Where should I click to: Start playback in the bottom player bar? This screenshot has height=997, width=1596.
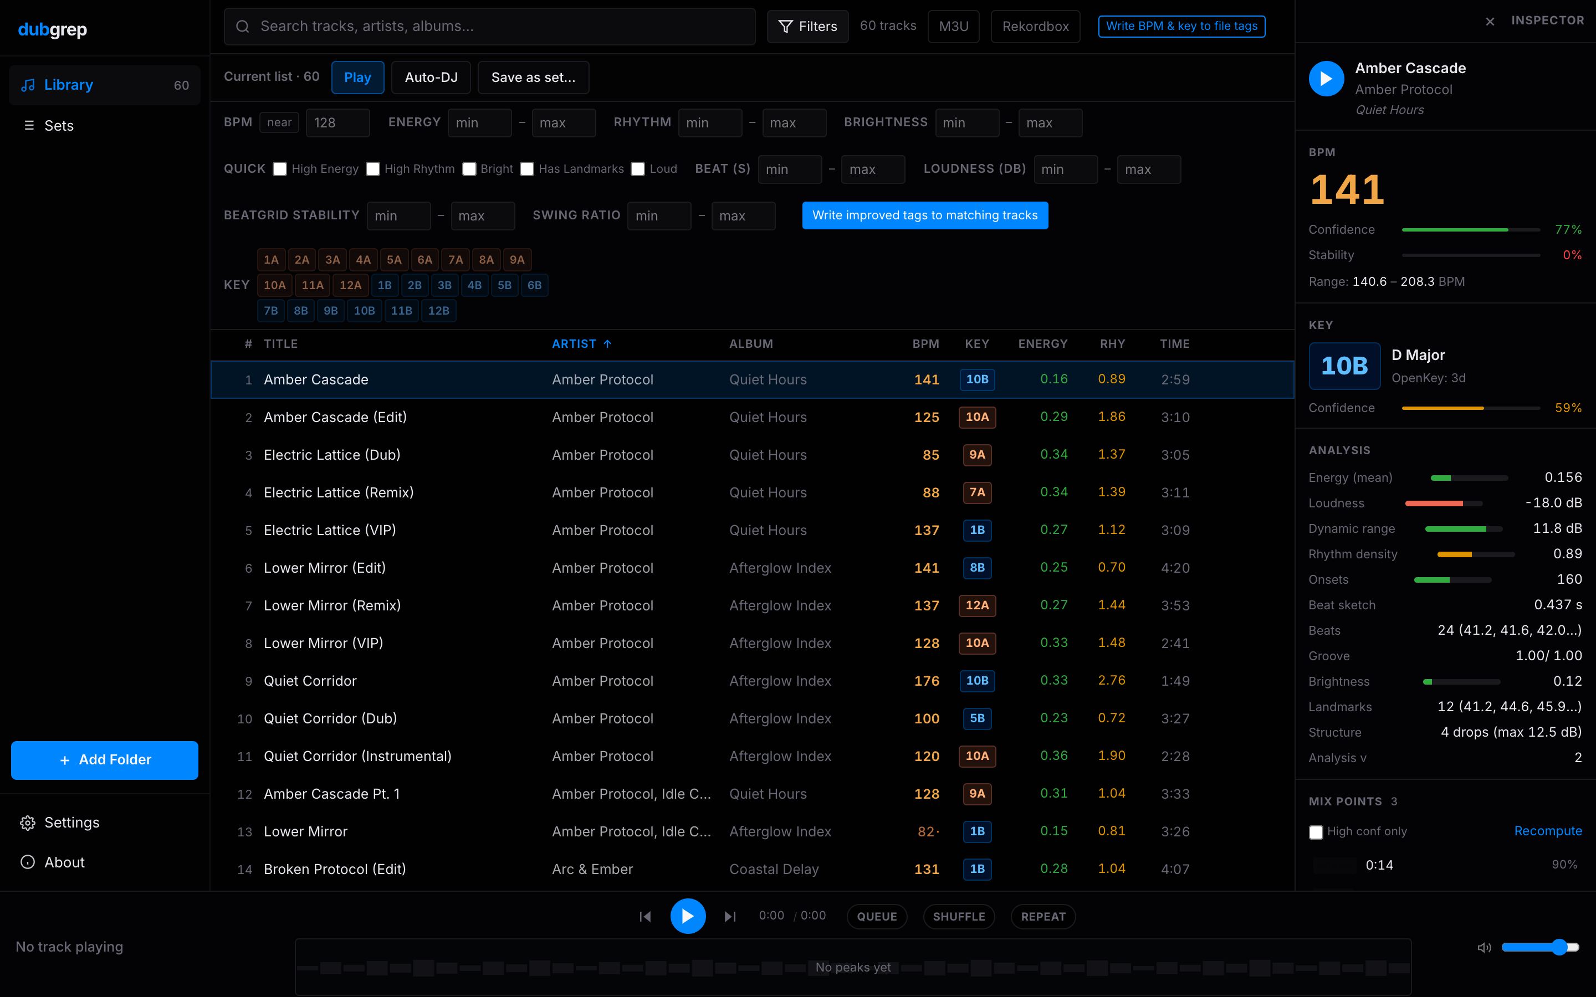(x=688, y=917)
